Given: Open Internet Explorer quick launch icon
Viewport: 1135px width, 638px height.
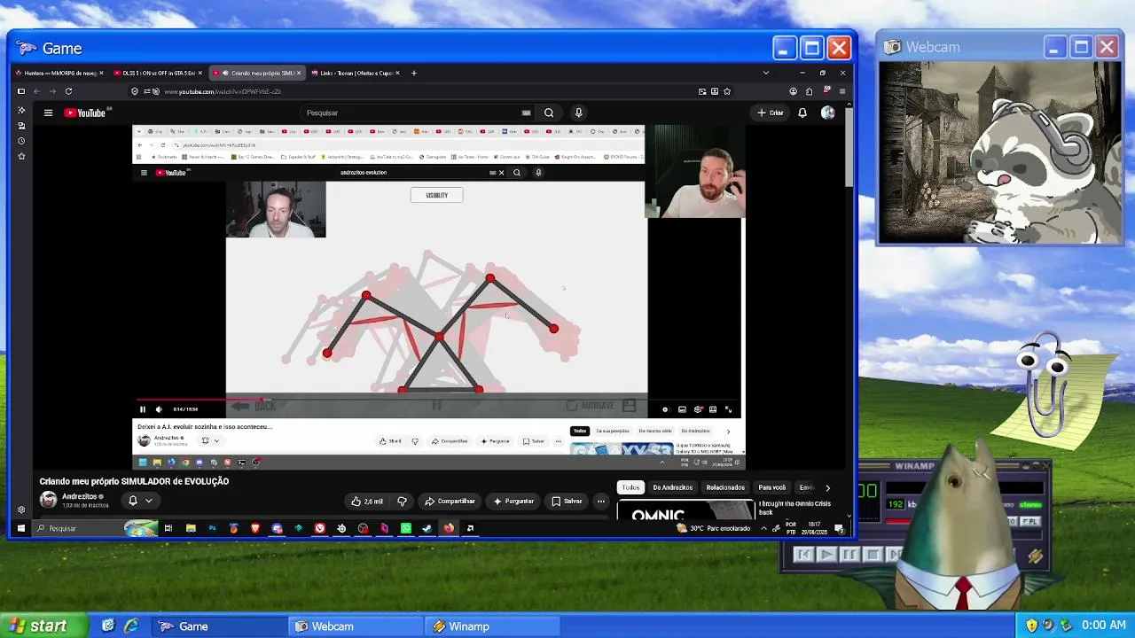Looking at the screenshot, I should tap(131, 626).
